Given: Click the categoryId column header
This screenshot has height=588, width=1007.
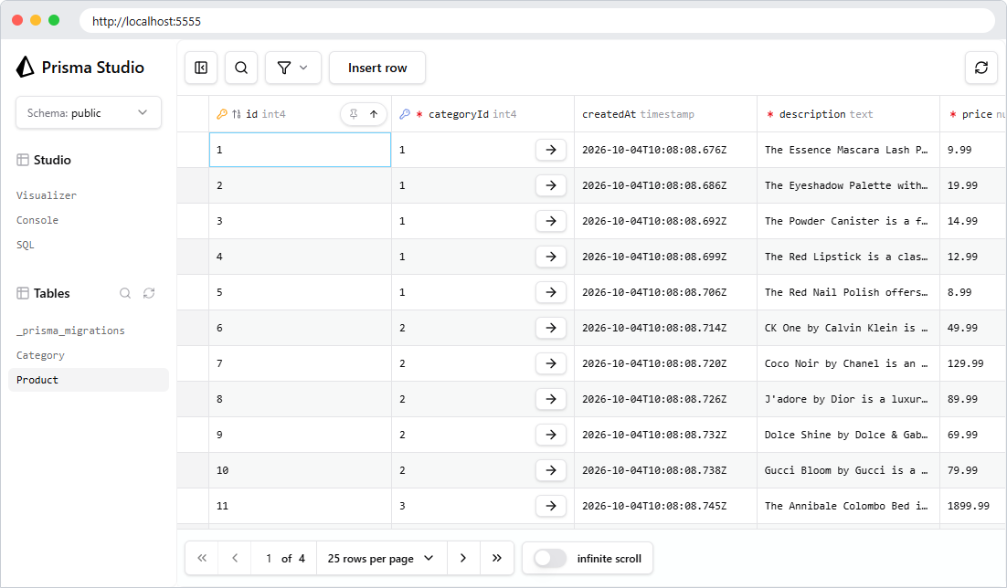Looking at the screenshot, I should [x=483, y=114].
